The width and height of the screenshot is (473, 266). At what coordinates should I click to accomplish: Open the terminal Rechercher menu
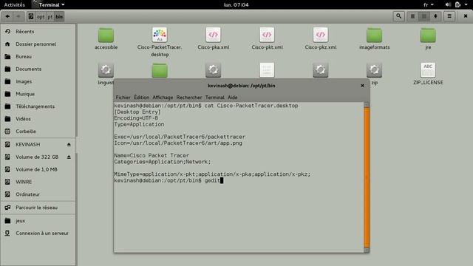coord(189,98)
